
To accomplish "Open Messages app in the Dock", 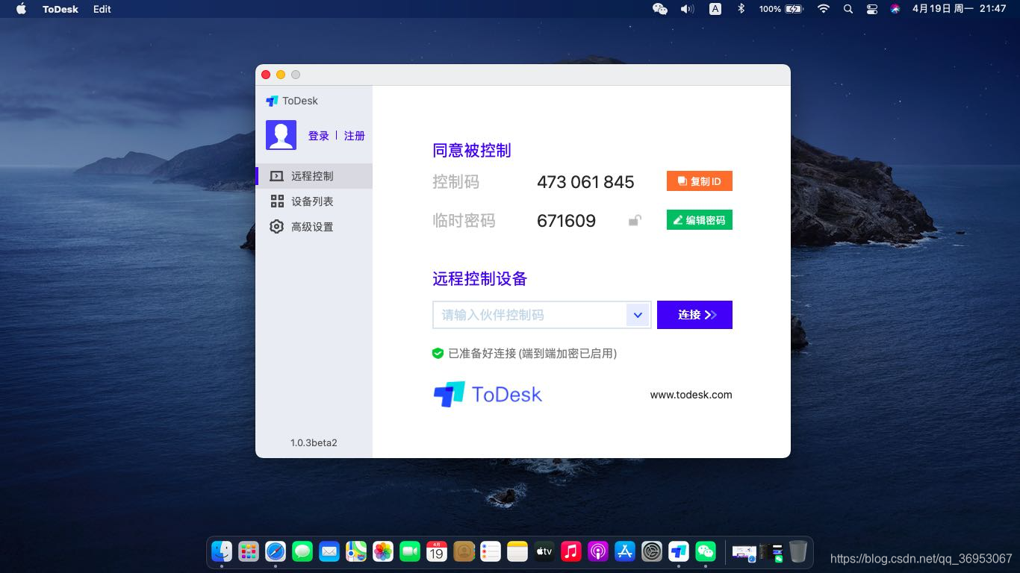I will click(x=302, y=551).
